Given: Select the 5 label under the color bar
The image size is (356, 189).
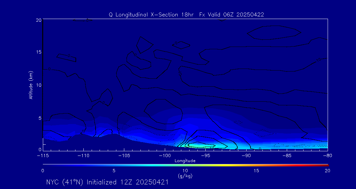Looking at the screenshot, I should [x=114, y=171].
